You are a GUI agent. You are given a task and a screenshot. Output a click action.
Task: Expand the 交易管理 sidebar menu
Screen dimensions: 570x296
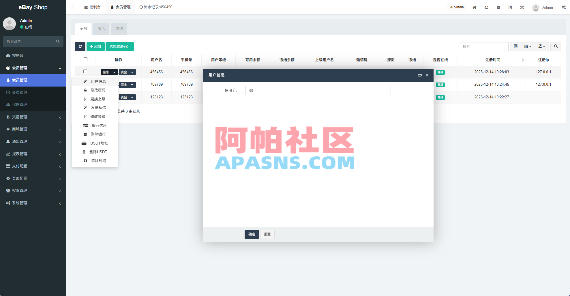click(x=33, y=117)
